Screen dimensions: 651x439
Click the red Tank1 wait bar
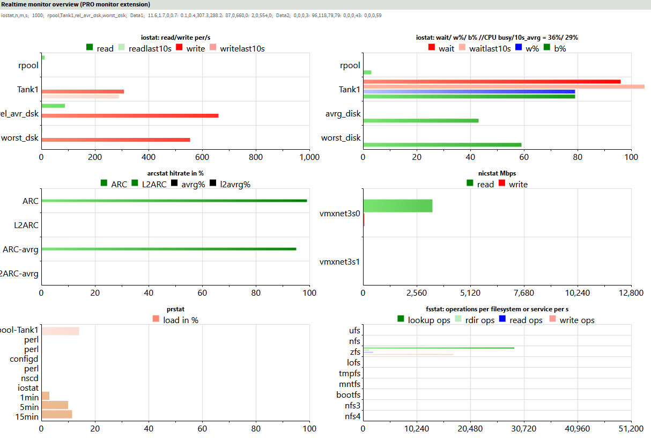pos(492,82)
